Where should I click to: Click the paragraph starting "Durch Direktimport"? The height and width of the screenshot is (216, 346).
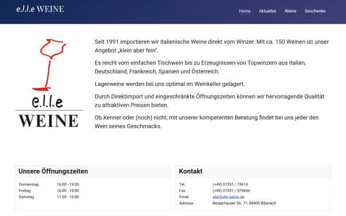[209, 101]
